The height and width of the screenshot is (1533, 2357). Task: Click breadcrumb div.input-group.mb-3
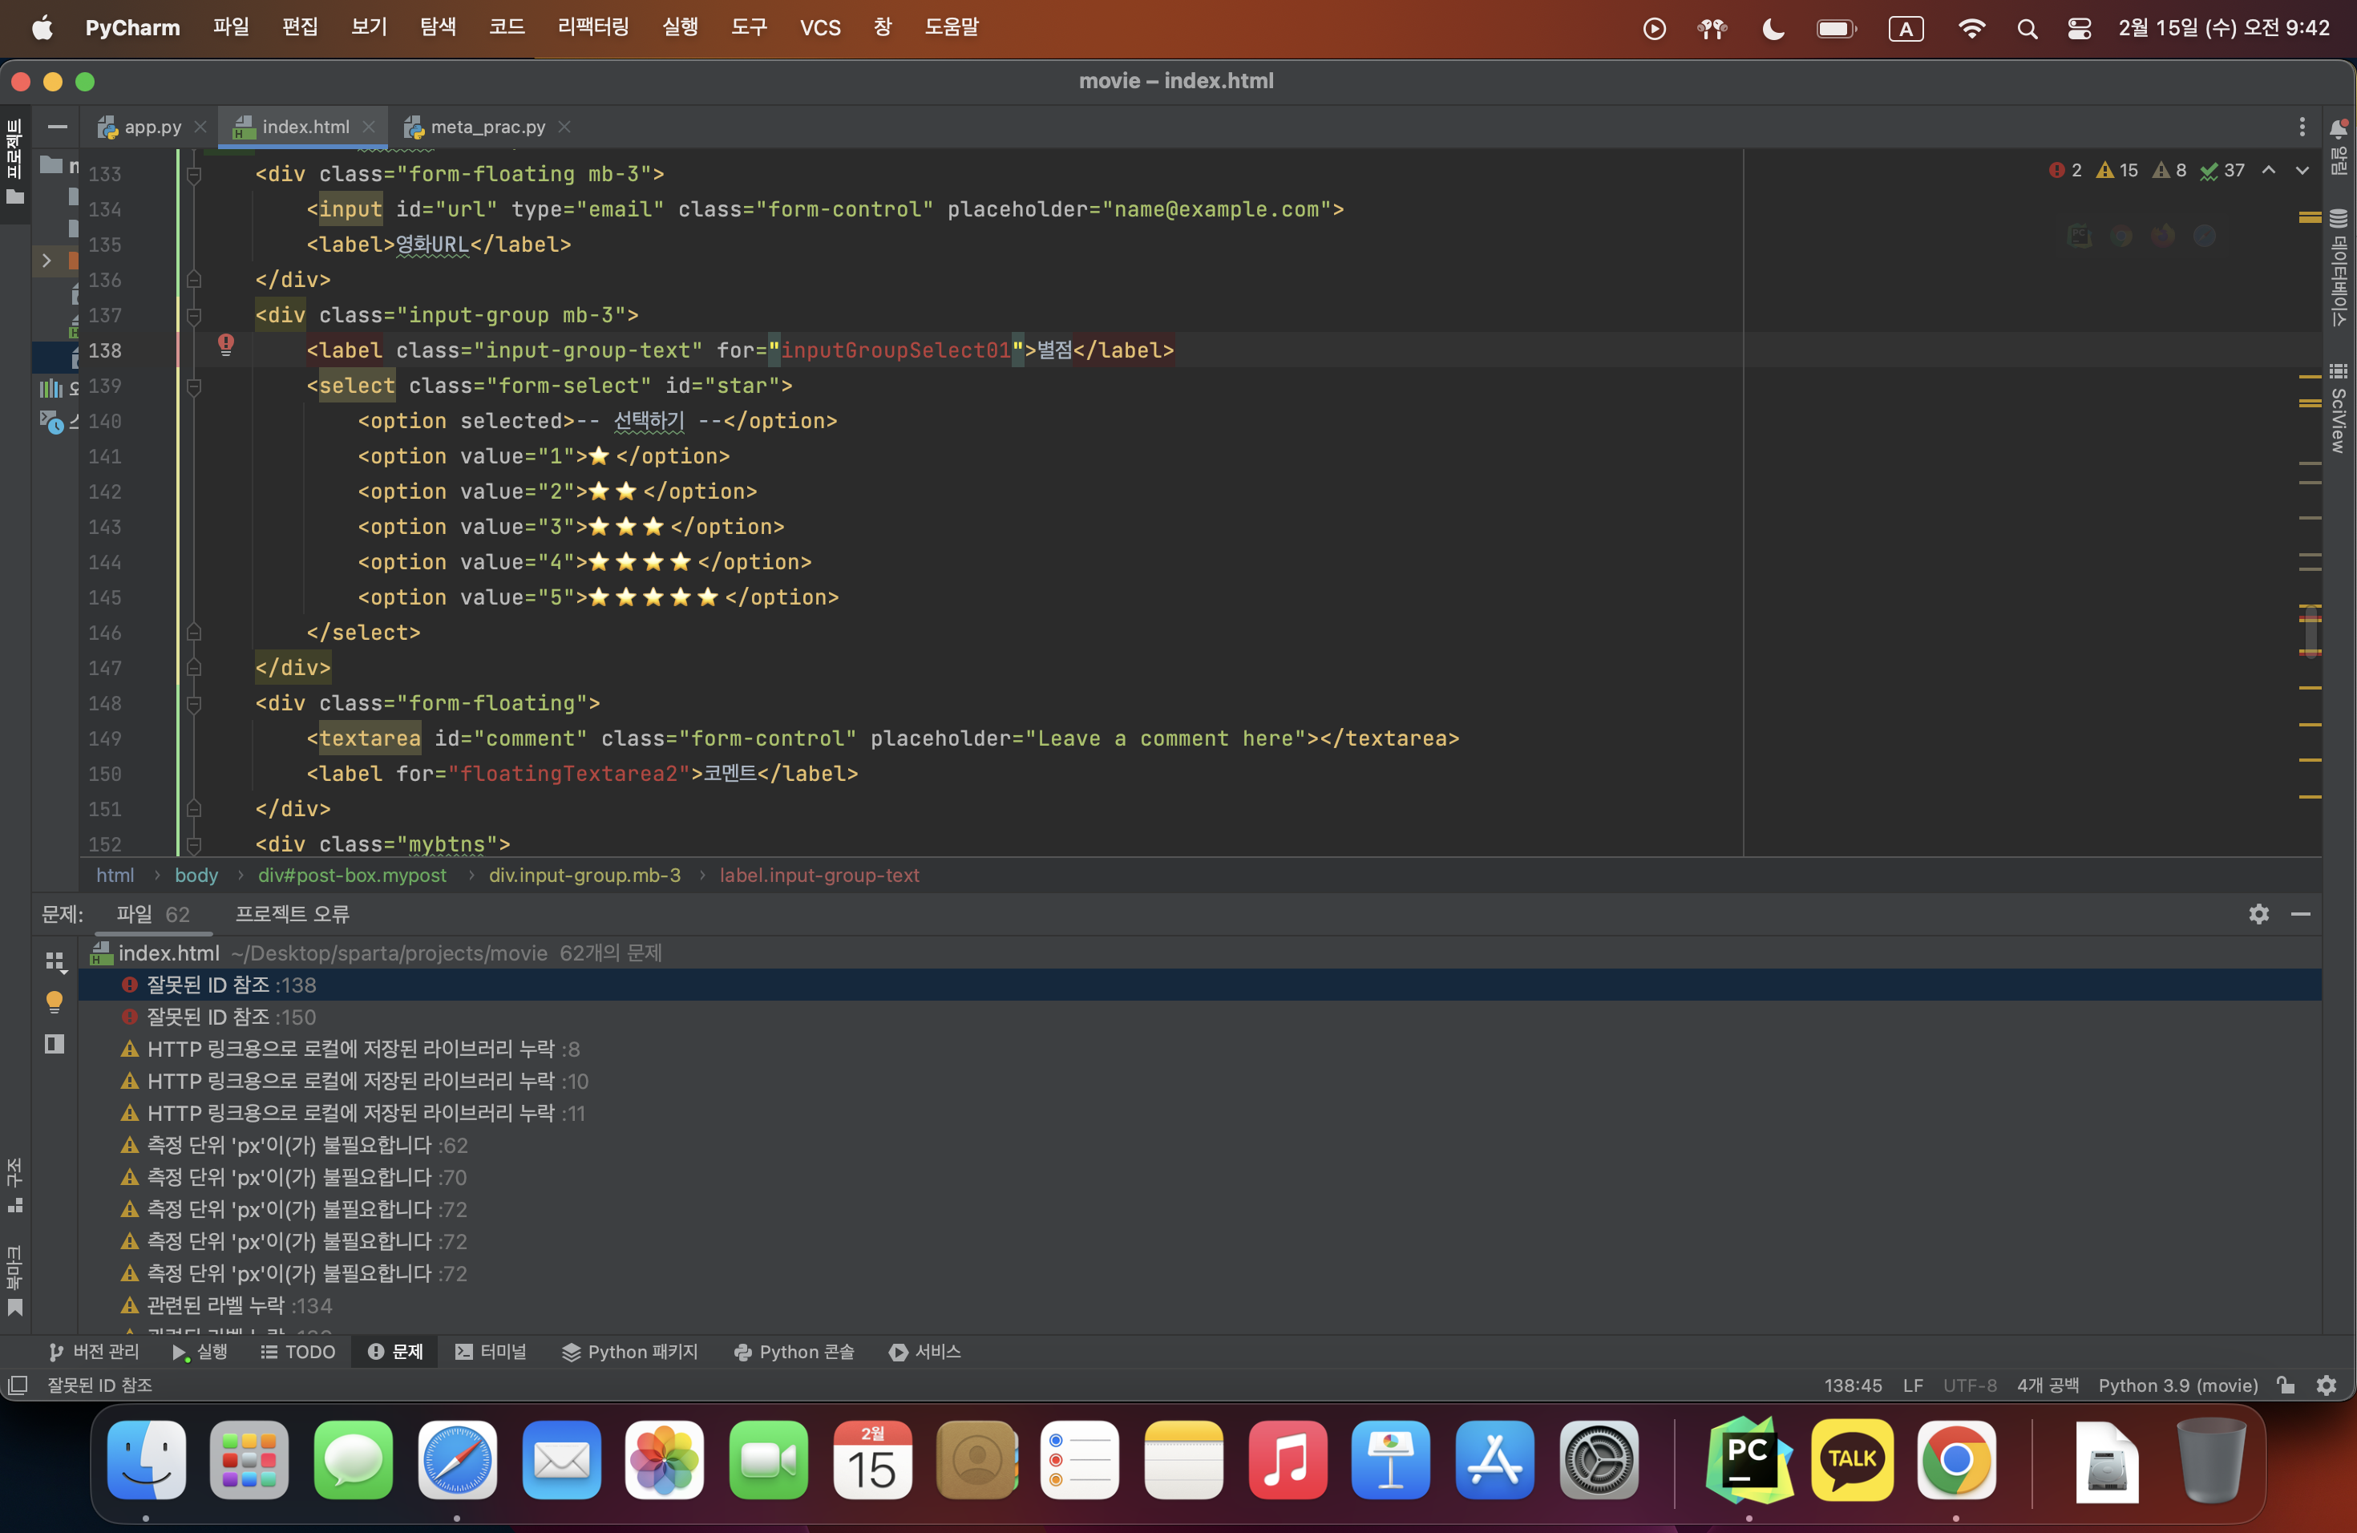584,876
